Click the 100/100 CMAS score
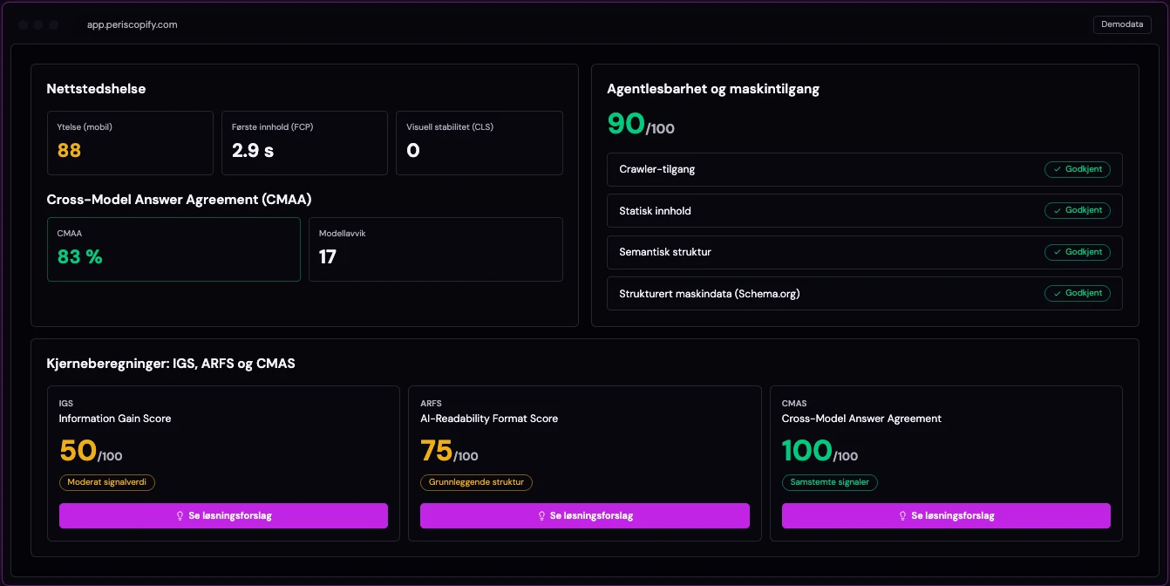Image resolution: width=1170 pixels, height=586 pixels. [820, 451]
